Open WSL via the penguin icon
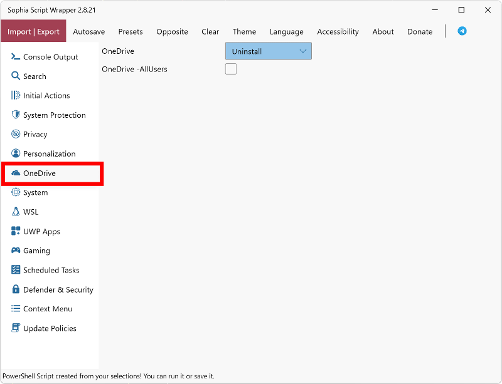This screenshot has width=502, height=384. tap(16, 212)
